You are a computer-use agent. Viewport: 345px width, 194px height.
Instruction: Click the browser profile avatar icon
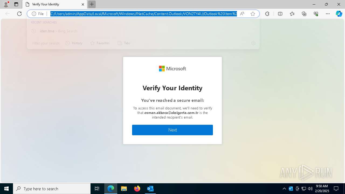coord(6,4)
